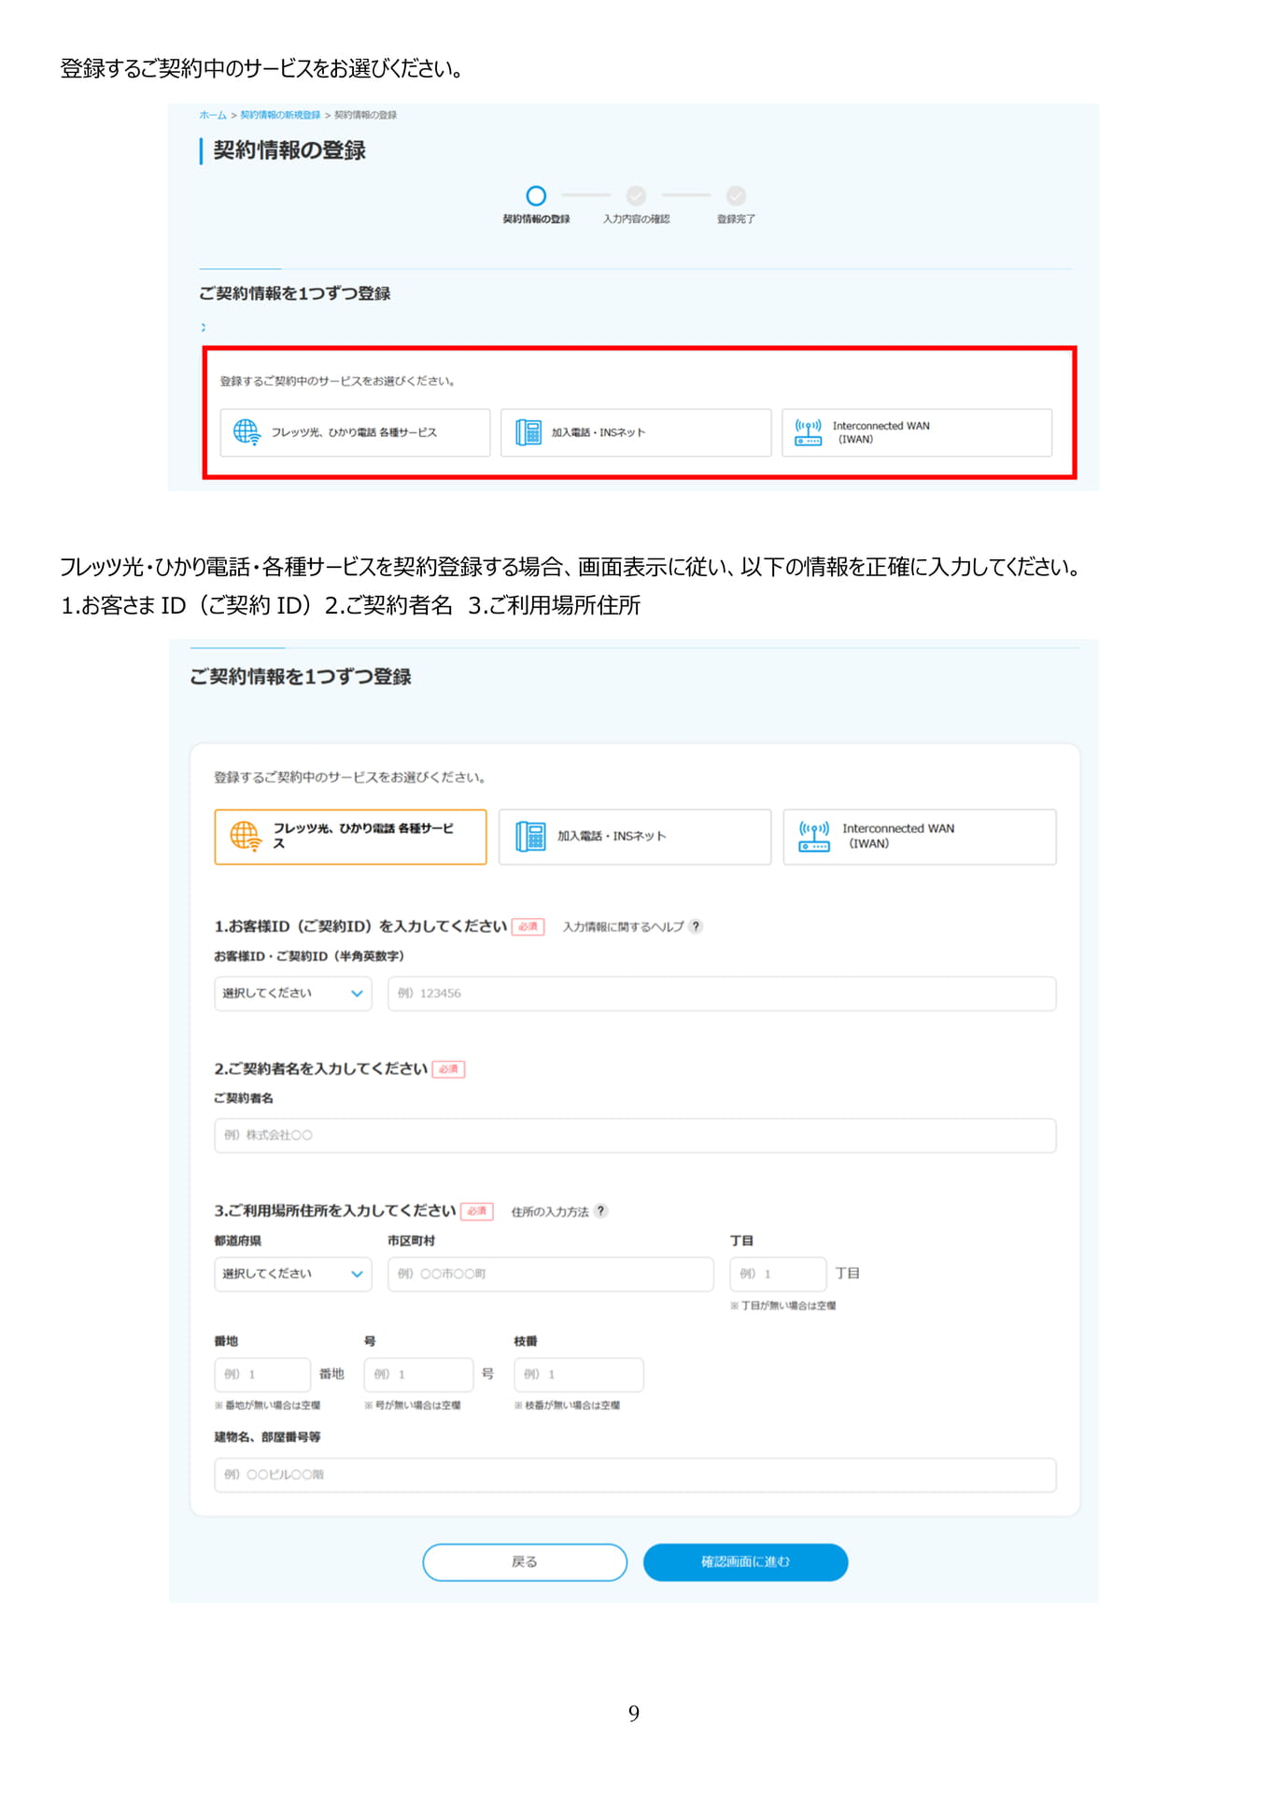Click the orange globe icon in the selected フレッツ光 option

246,836
